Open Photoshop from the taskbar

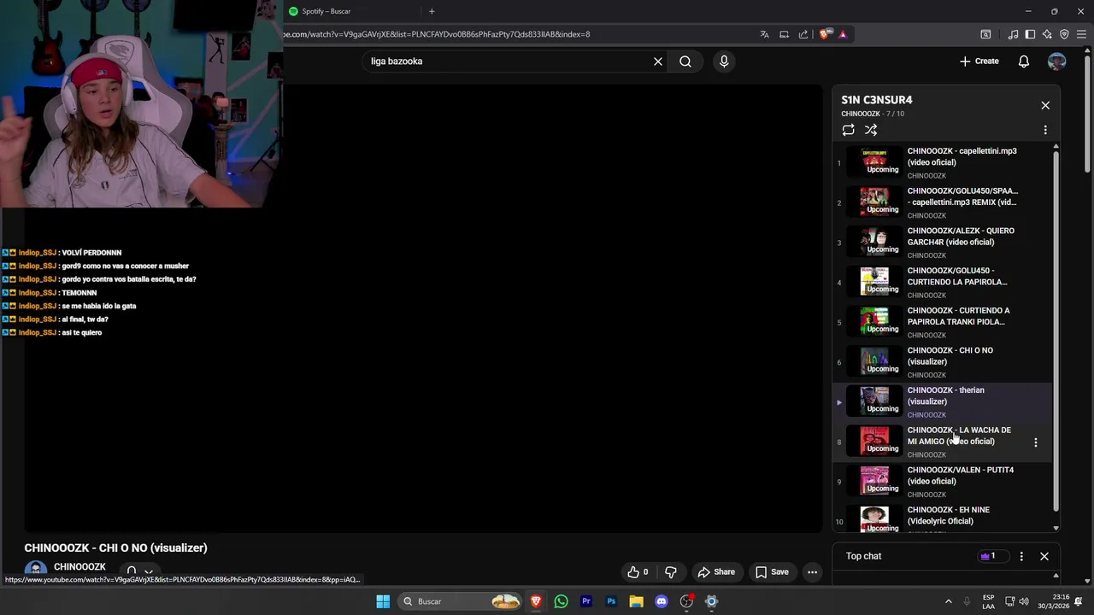(x=611, y=601)
